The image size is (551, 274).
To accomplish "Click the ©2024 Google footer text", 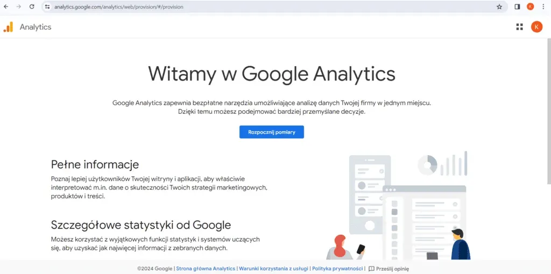I will pos(155,269).
